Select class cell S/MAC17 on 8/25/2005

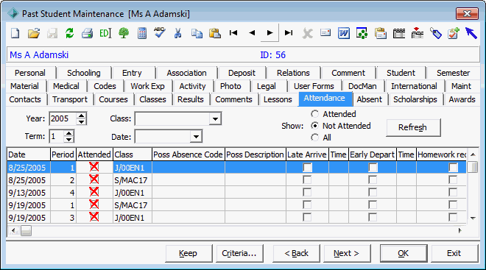pyautogui.click(x=133, y=180)
